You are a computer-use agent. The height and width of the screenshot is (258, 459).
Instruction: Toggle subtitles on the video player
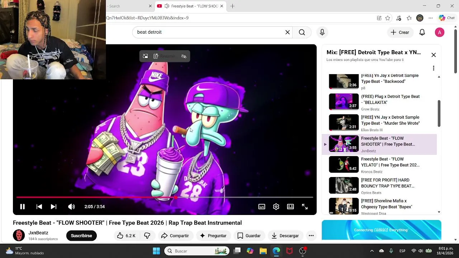coord(262,207)
